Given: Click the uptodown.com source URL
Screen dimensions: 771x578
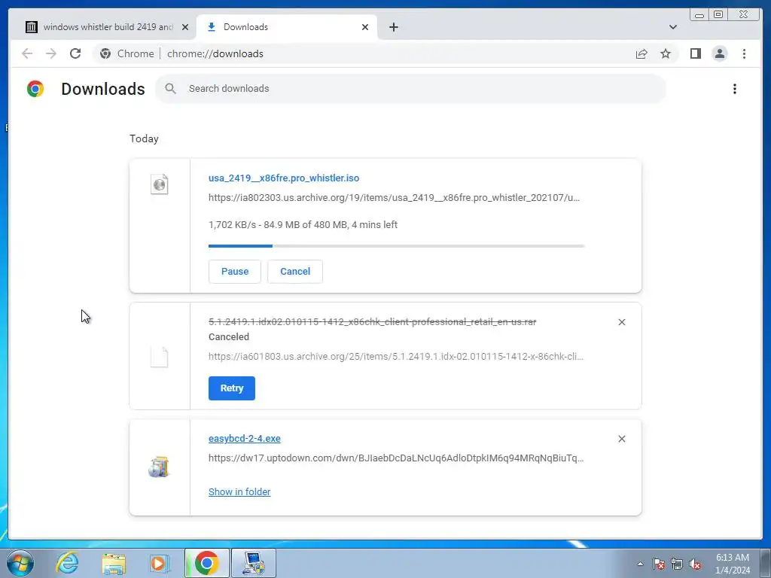Looking at the screenshot, I should click(396, 458).
